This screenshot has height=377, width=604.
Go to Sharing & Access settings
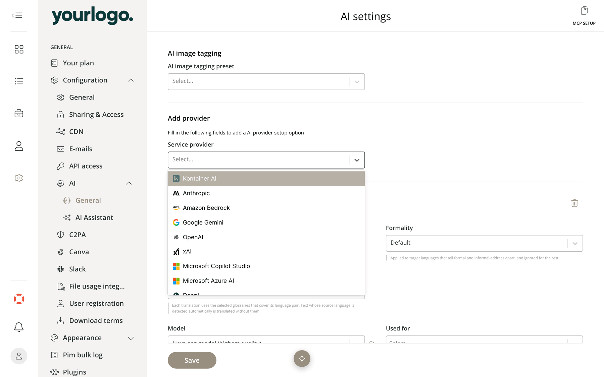90,115
